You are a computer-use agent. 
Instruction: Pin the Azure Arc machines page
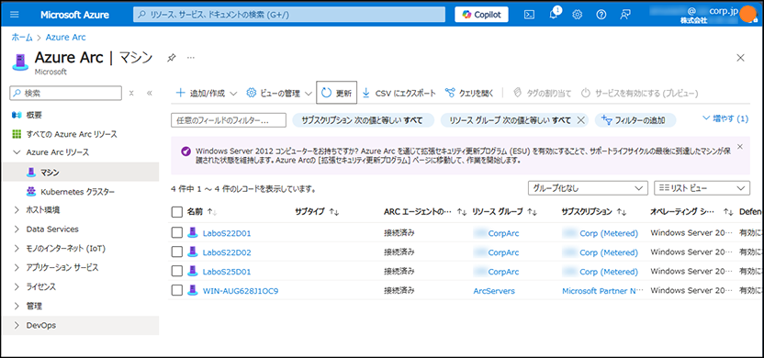coord(171,58)
